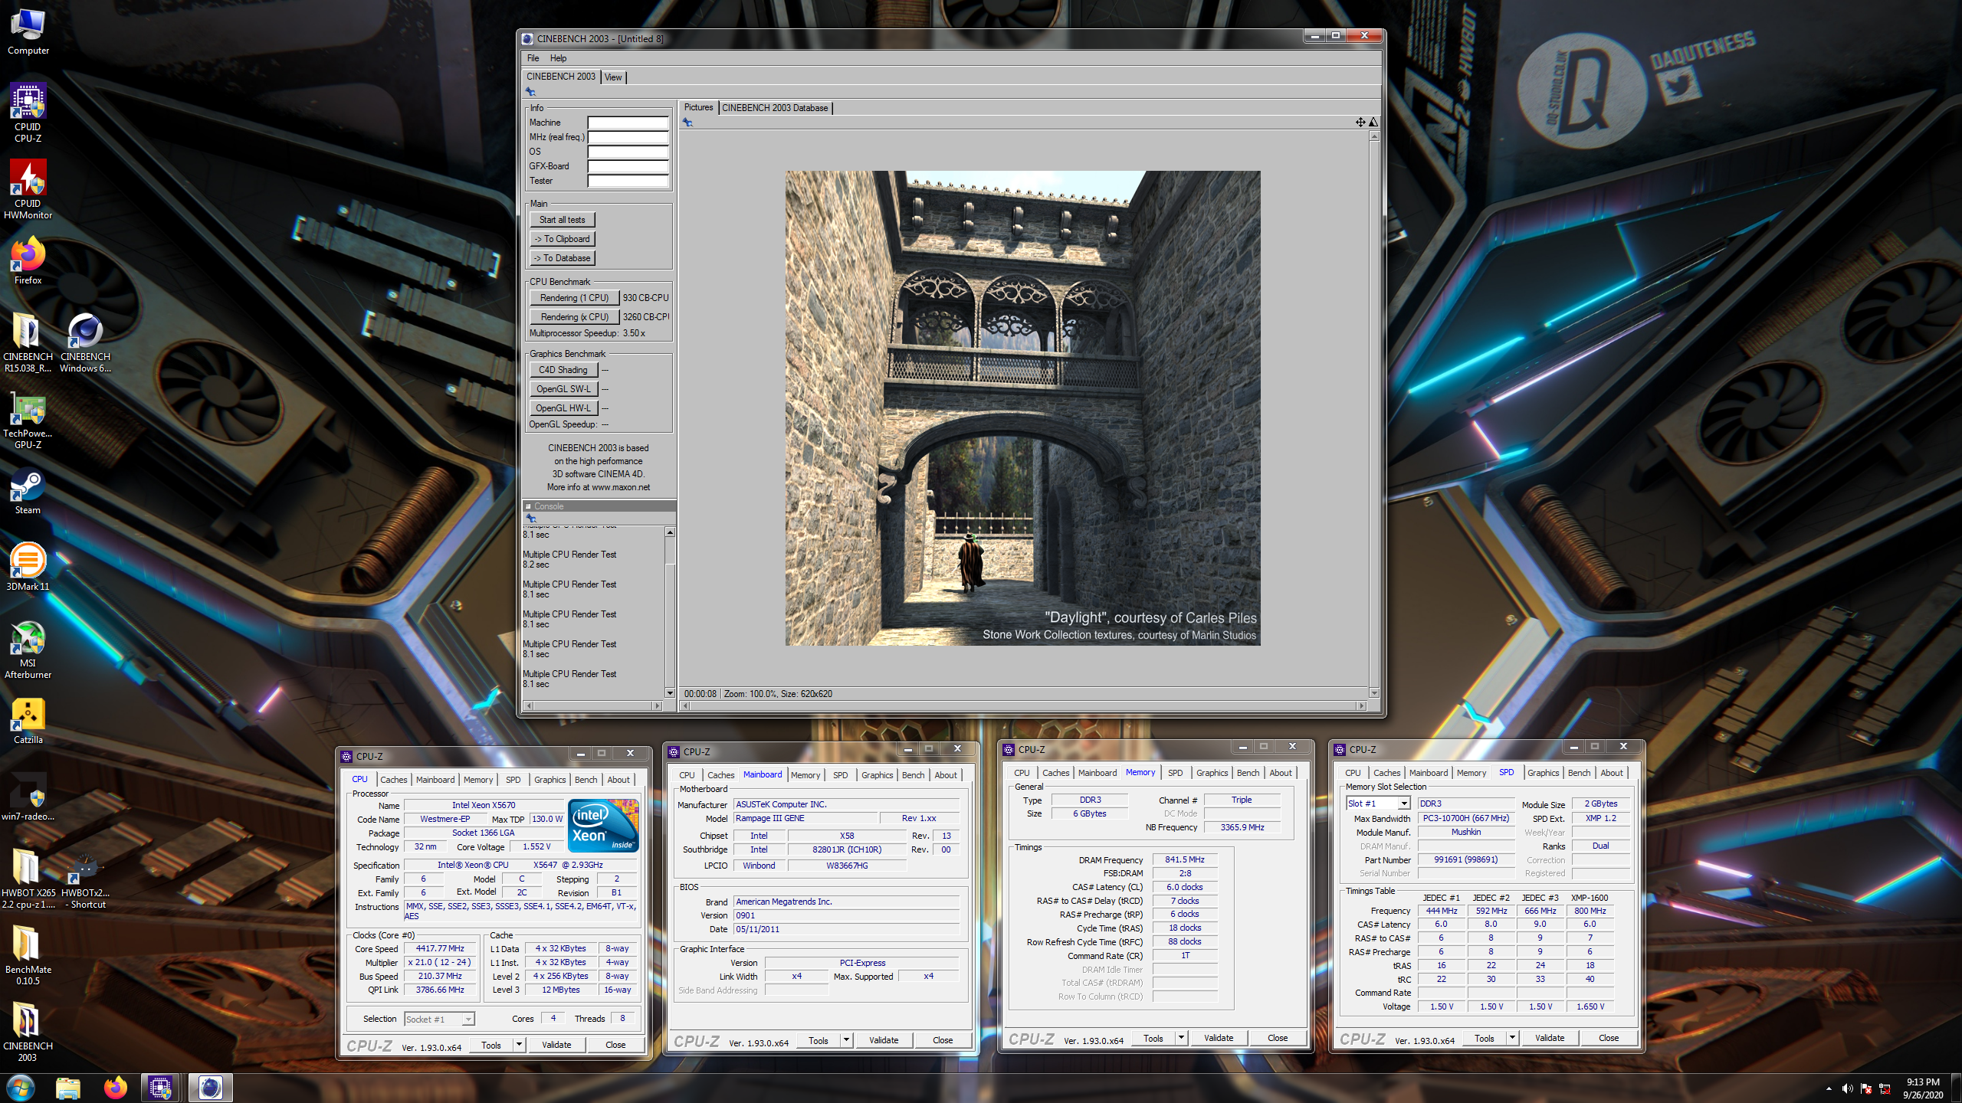
Task: Run the C4D Shading test
Action: pos(563,370)
